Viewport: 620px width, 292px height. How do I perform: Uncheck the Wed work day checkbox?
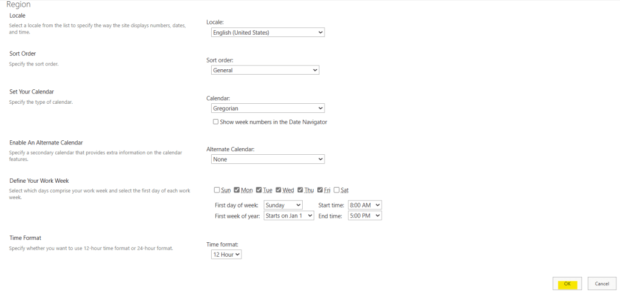[278, 190]
